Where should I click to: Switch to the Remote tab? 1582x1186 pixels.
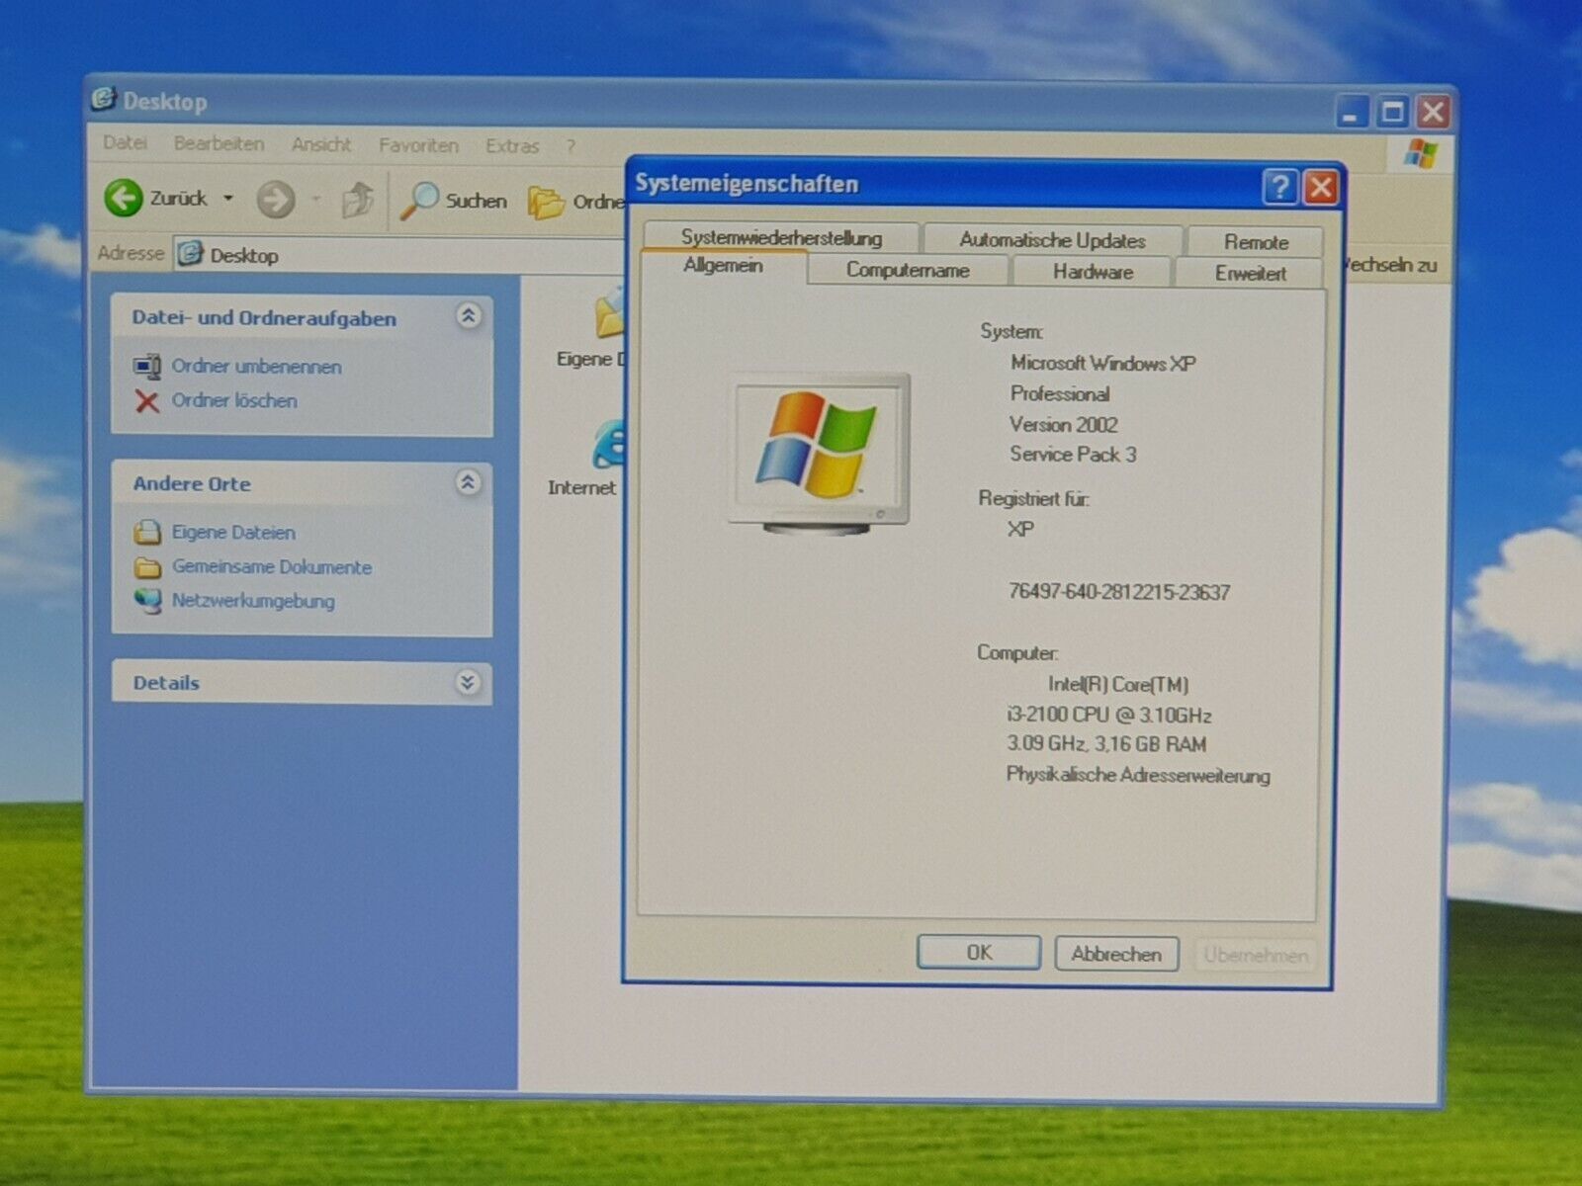click(1256, 242)
